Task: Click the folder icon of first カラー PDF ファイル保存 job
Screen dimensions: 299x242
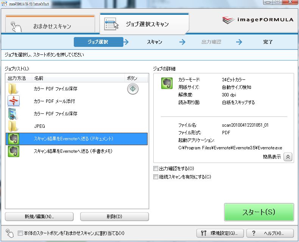Action: 13,88
